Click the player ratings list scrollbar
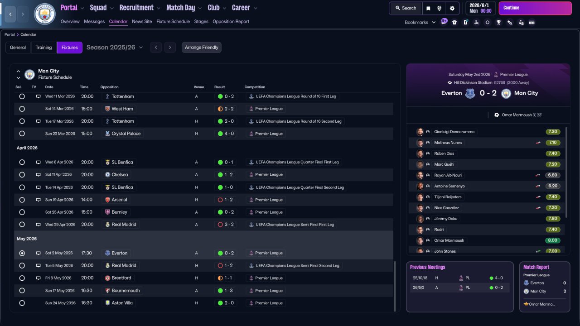The height and width of the screenshot is (326, 580). (566, 170)
